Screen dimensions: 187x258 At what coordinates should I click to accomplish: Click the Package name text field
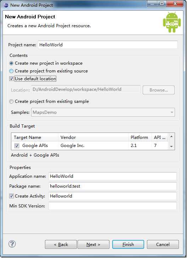coord(113,186)
